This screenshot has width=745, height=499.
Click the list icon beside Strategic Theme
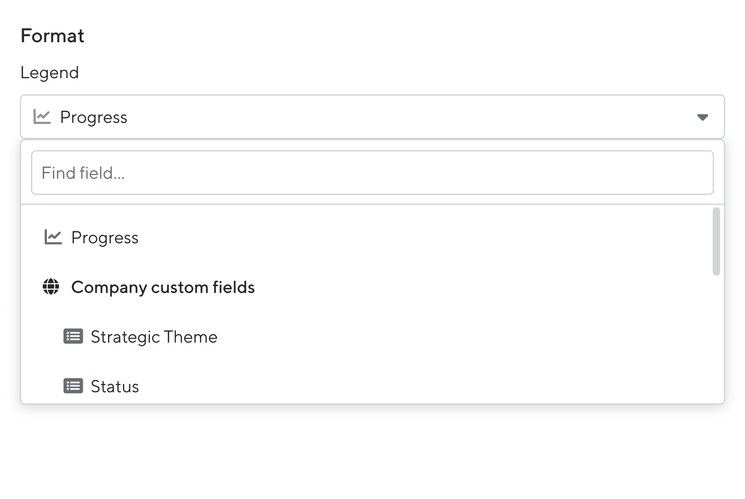coord(73,336)
